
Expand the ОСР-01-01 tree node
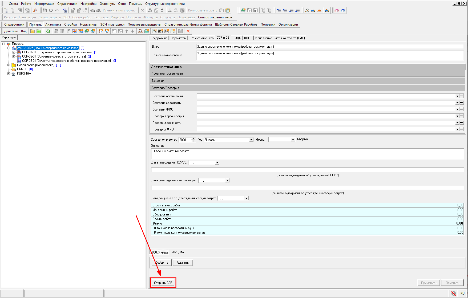click(x=14, y=52)
